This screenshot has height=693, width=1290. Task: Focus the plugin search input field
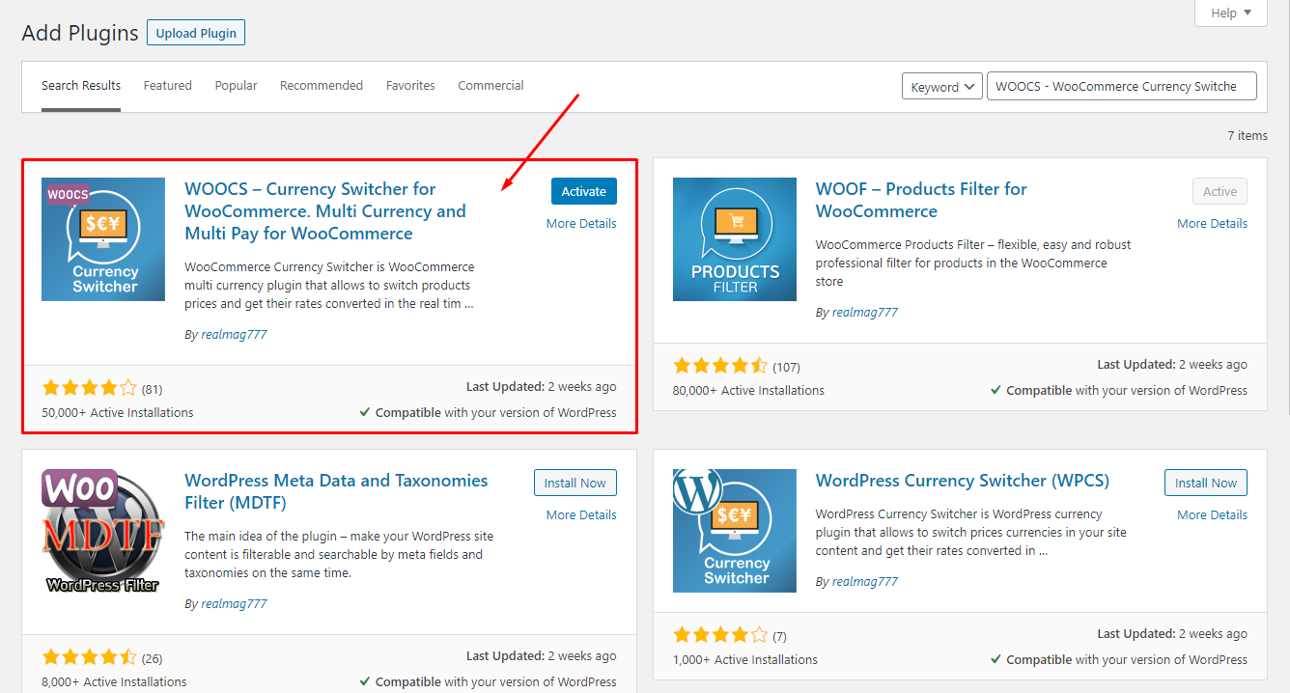pyautogui.click(x=1122, y=86)
